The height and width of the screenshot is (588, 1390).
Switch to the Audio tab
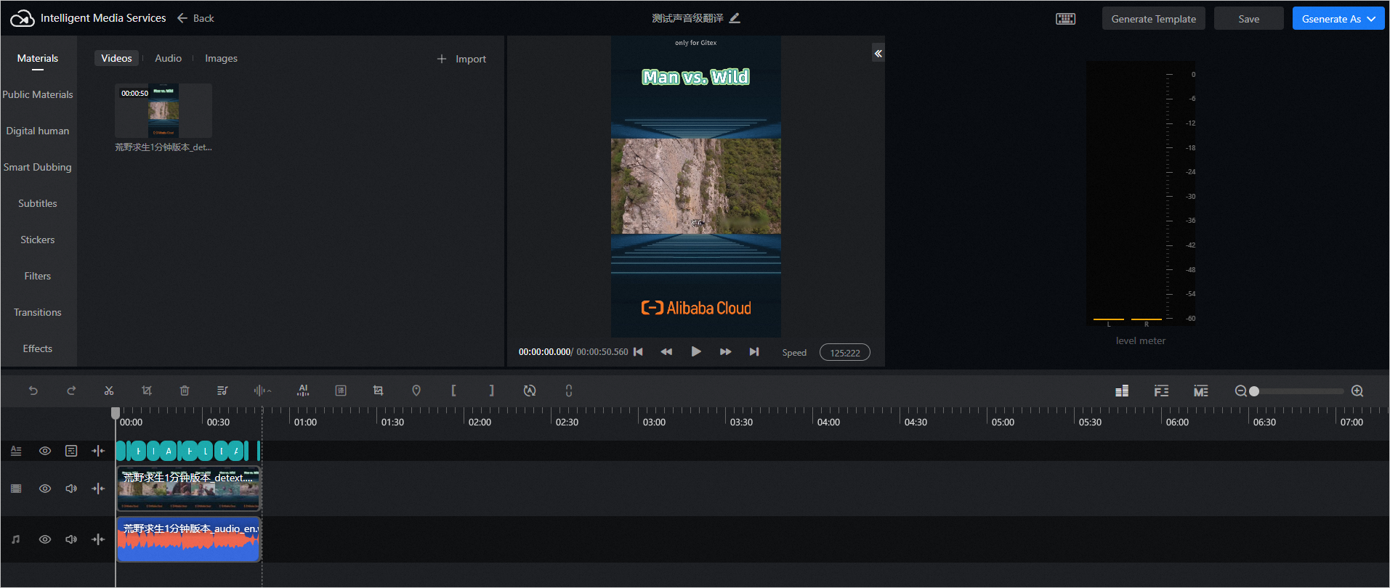point(168,58)
